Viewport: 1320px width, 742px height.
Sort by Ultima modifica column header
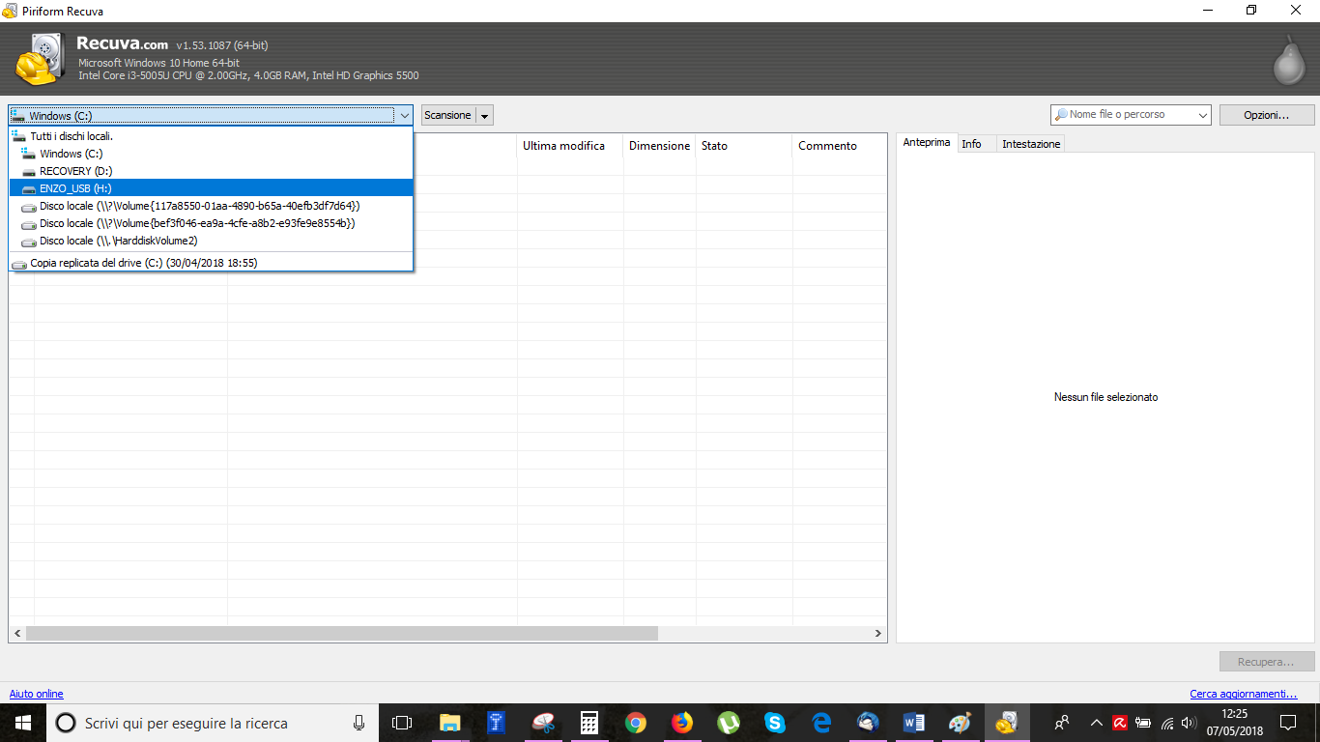click(563, 146)
